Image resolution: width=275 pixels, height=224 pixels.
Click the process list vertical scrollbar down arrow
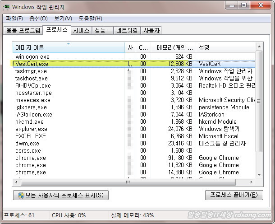coord(259,174)
